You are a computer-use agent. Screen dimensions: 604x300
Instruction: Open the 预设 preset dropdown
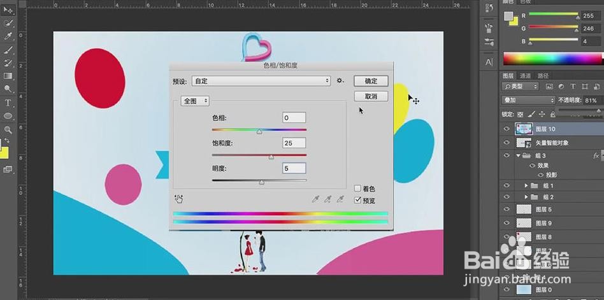261,81
